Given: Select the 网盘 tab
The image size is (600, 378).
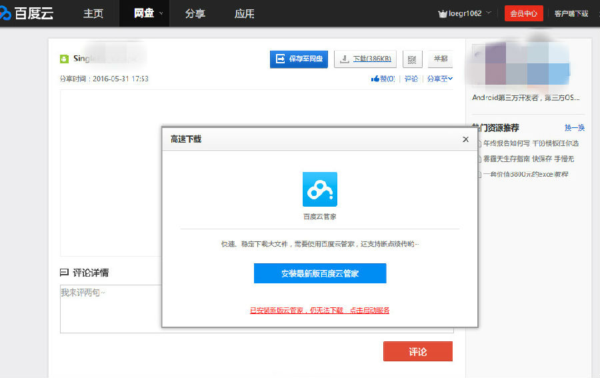Looking at the screenshot, I should tap(144, 13).
